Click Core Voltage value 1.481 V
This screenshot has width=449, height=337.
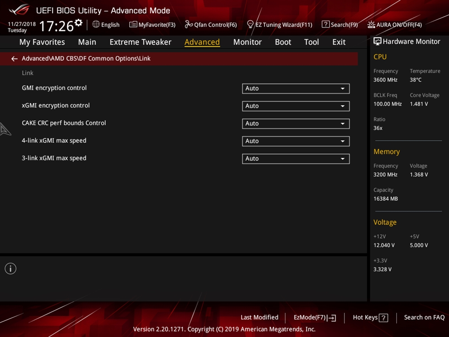tap(418, 104)
